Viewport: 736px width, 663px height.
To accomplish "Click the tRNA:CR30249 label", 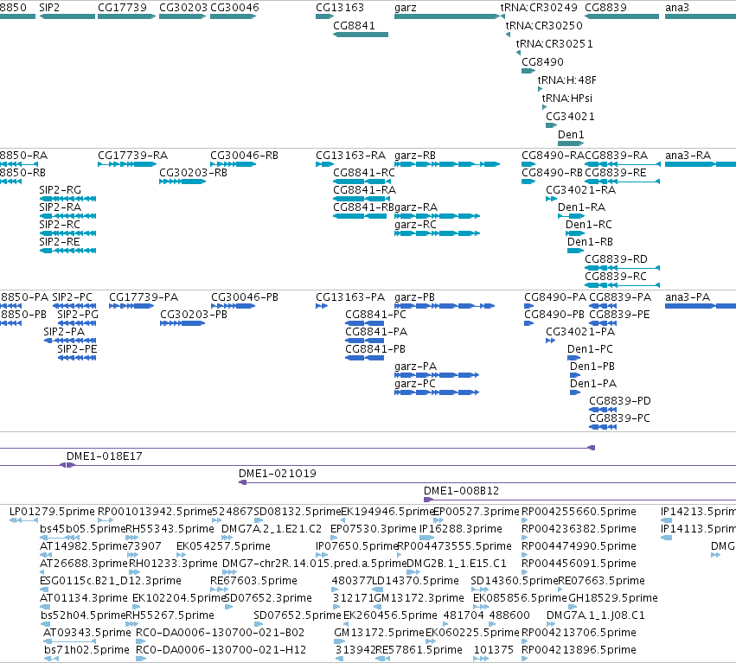I will (539, 8).
